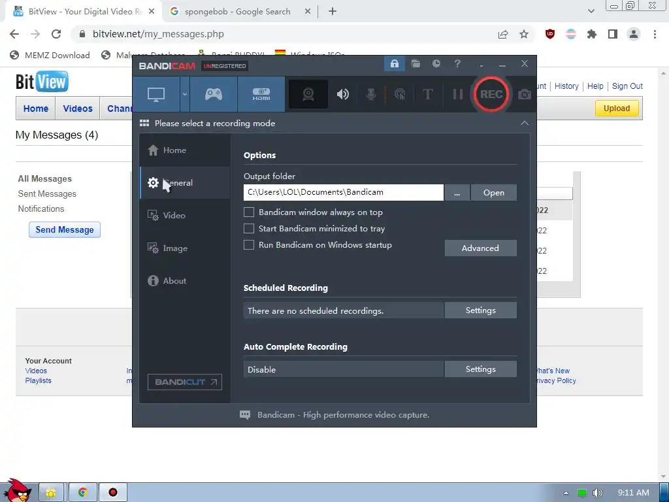Click the Open output folder button
Screen dimensions: 669x502
point(494,193)
